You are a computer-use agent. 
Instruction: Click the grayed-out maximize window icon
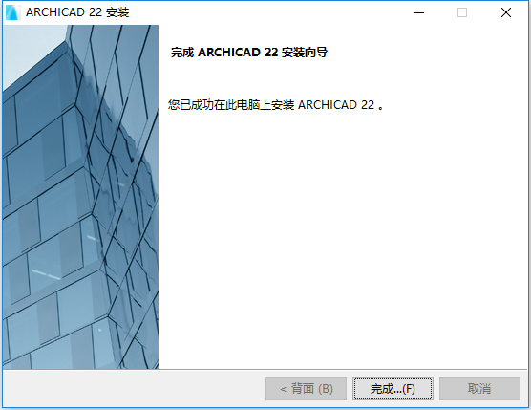pos(462,12)
